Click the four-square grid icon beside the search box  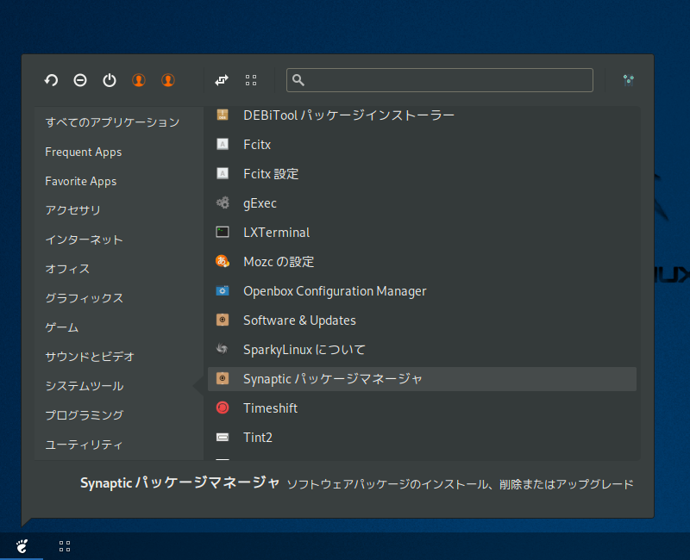click(251, 80)
